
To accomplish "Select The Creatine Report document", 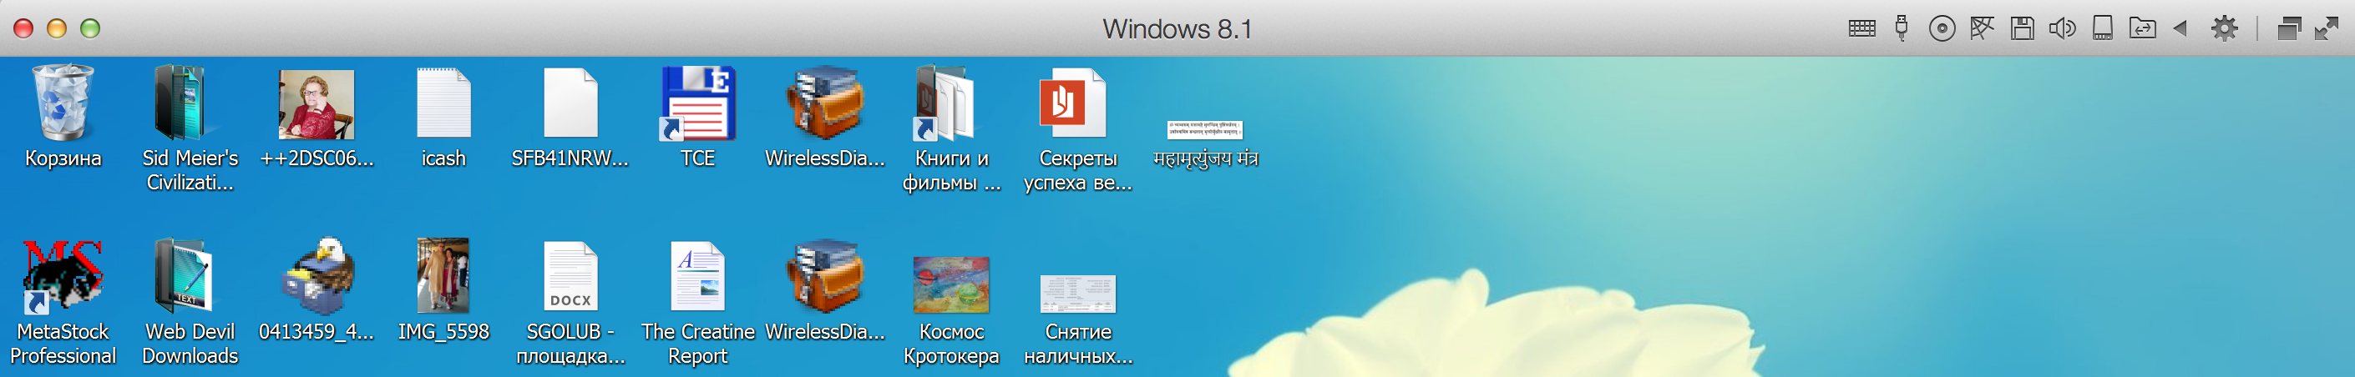I will [x=697, y=277].
